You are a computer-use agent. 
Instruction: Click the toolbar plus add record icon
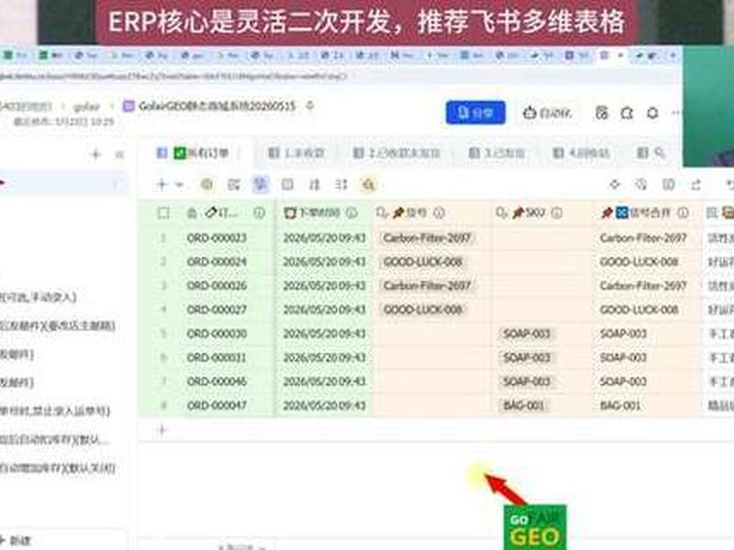pos(162,185)
